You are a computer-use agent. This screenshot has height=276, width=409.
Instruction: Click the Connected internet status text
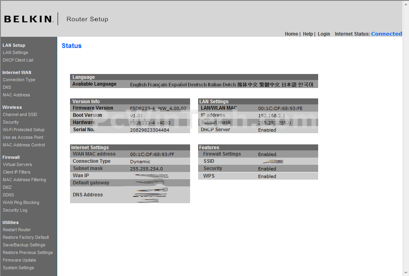pos(386,34)
